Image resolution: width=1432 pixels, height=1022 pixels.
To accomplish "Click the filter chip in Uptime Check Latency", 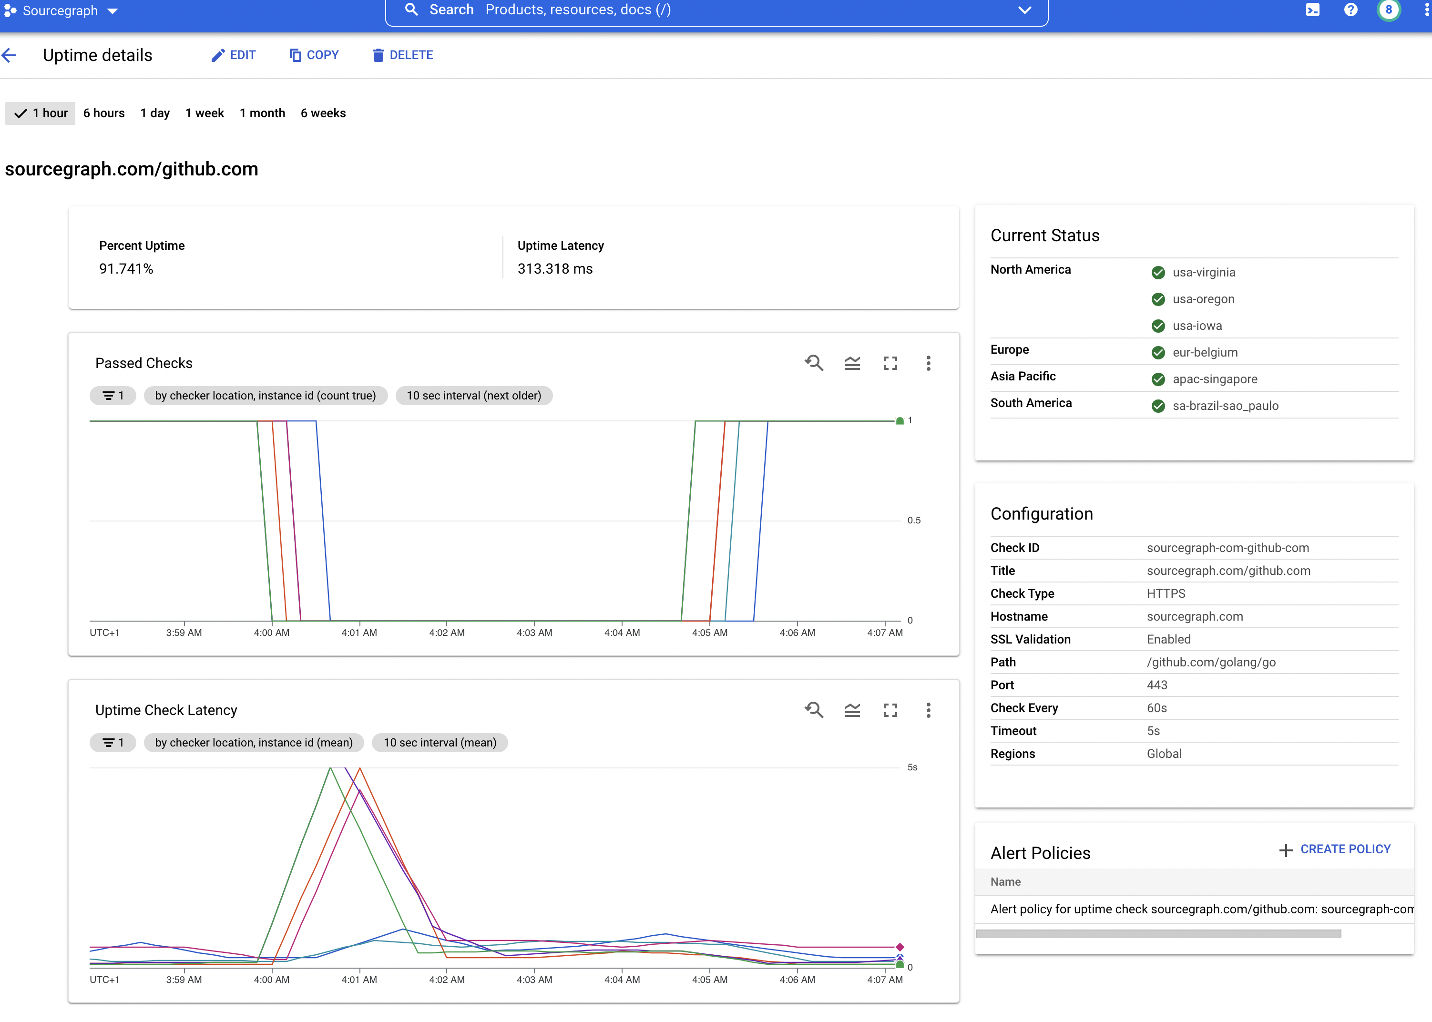I will [x=113, y=743].
